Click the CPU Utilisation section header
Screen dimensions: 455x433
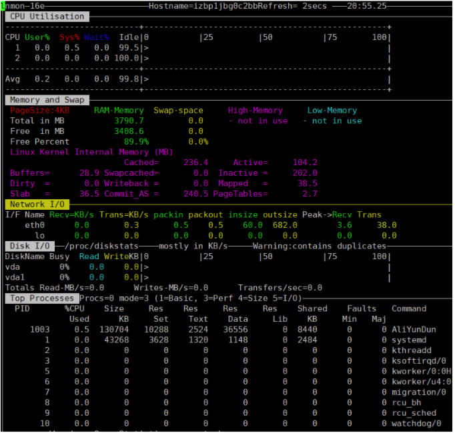coord(47,17)
